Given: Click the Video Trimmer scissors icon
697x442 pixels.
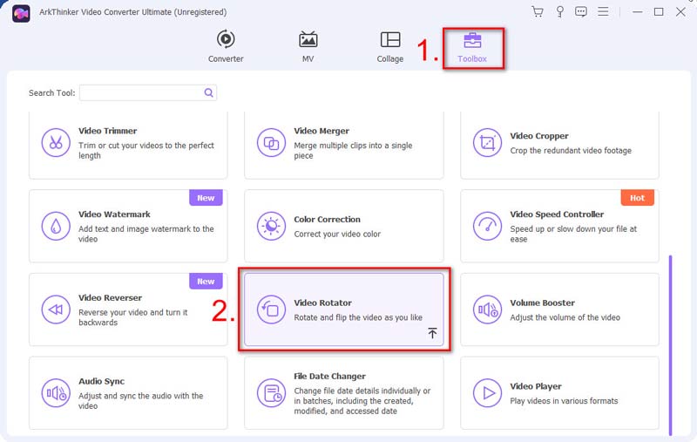Looking at the screenshot, I should 56,143.
